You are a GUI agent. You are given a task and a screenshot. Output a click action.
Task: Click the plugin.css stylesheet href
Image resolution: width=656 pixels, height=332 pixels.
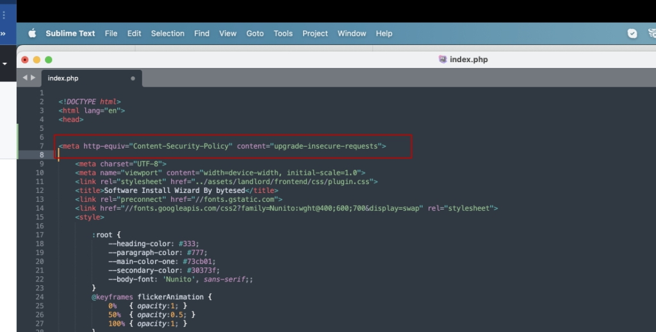pyautogui.click(x=283, y=181)
